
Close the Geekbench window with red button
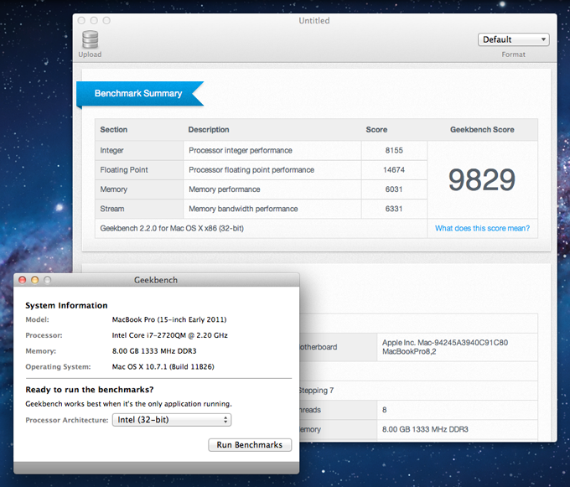[x=22, y=280]
